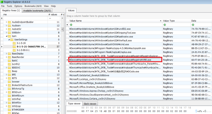The width and height of the screenshot is (212, 114).
Task: Select the Values tab
Action: [71, 10]
